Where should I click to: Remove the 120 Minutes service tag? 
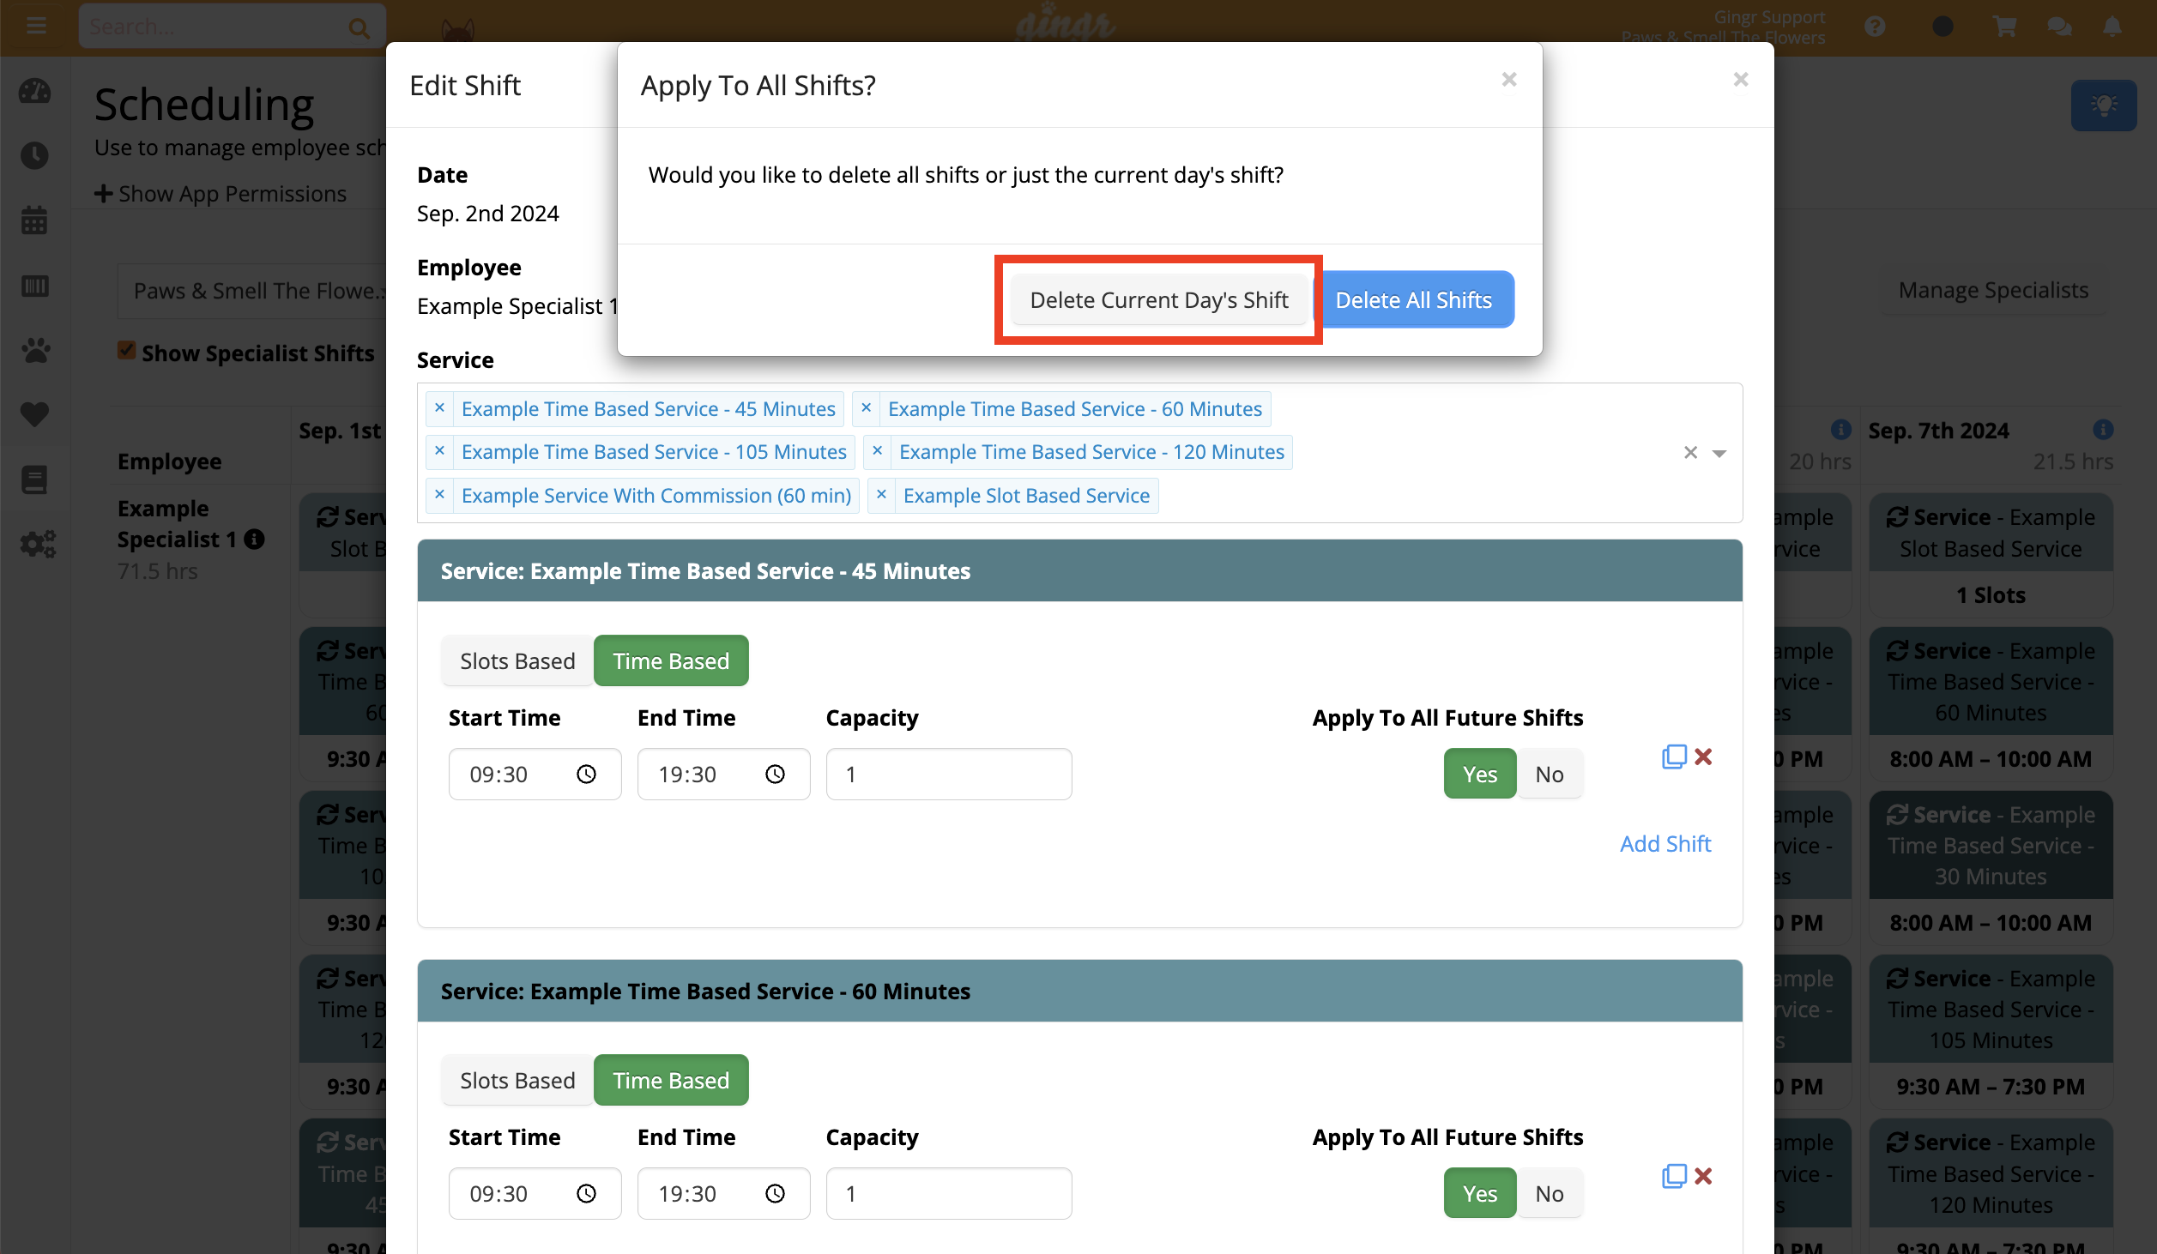(877, 451)
